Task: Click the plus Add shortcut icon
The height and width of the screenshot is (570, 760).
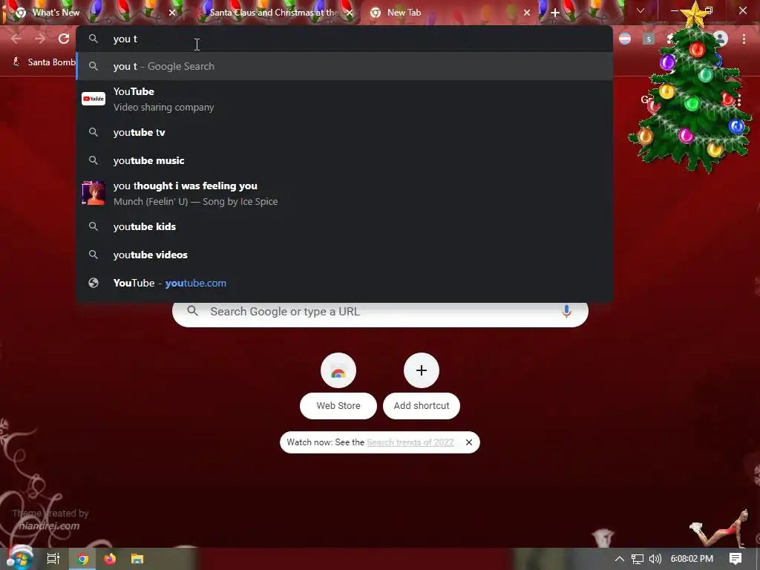Action: click(x=422, y=371)
